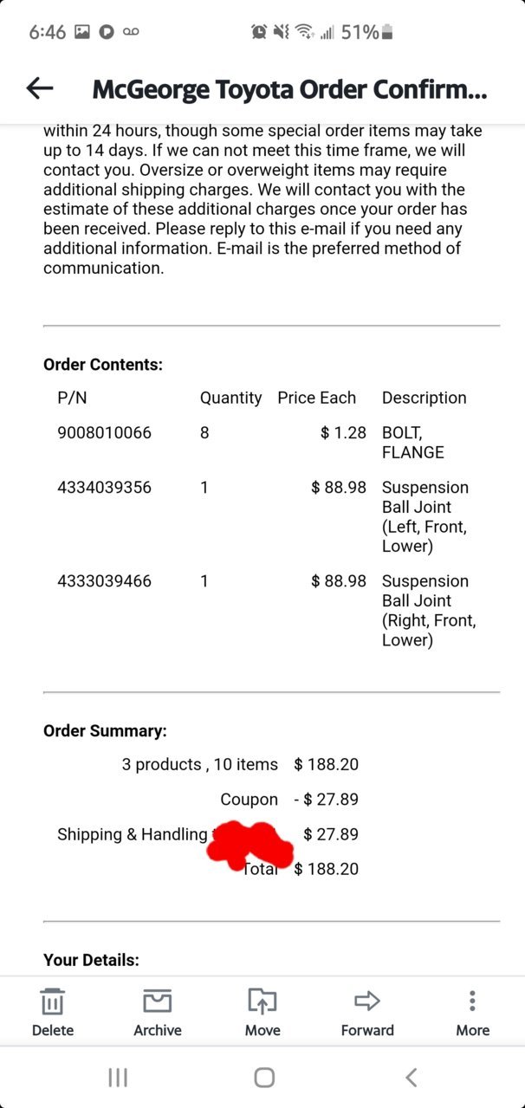Tap the alarm icon in status bar
The width and height of the screenshot is (525, 1108).
[x=259, y=32]
